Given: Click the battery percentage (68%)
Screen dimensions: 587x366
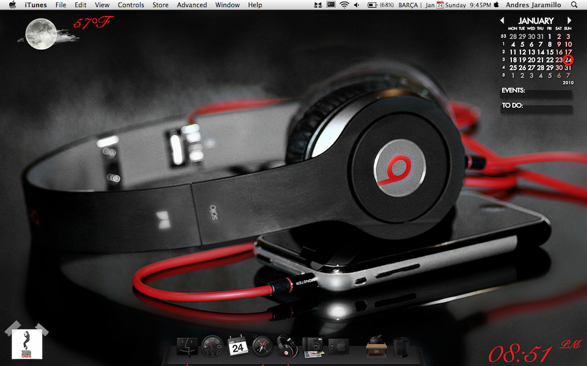Looking at the screenshot, I should [x=387, y=5].
